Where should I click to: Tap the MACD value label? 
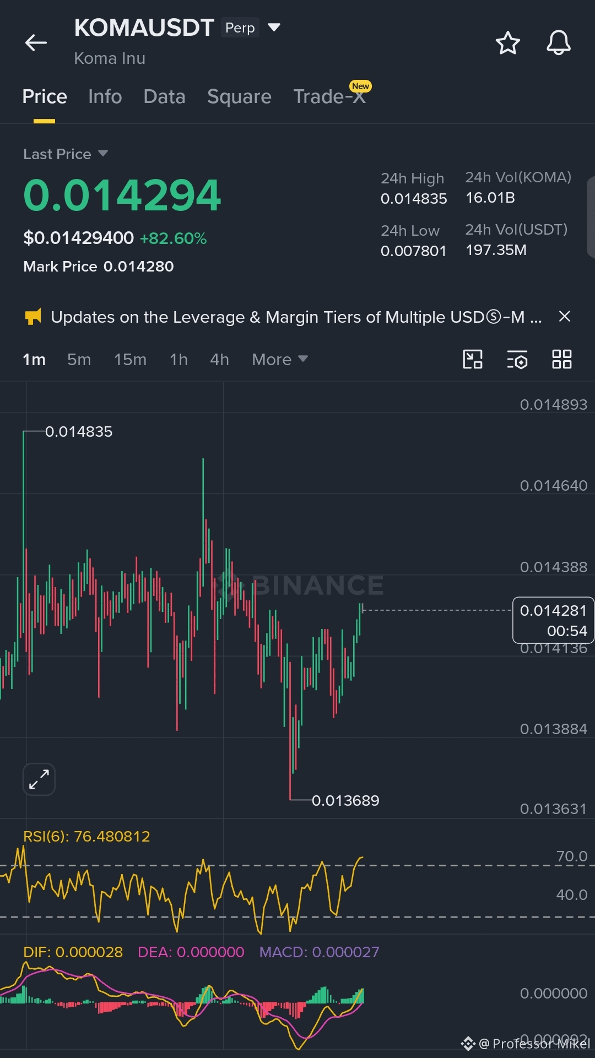(319, 952)
